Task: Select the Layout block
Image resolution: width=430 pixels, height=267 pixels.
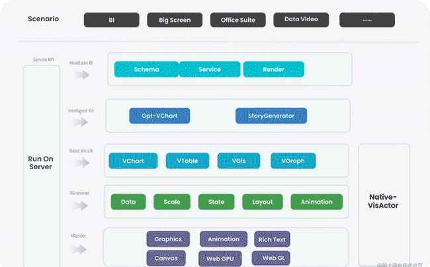Action: [x=263, y=202]
